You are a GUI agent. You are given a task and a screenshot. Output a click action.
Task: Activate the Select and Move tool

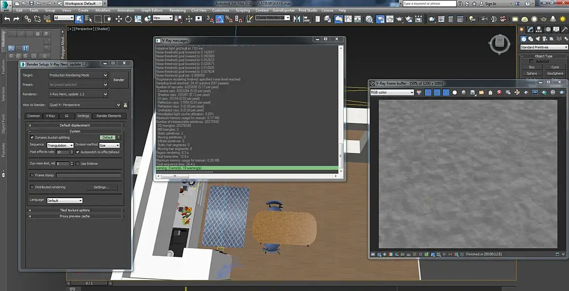119,19
